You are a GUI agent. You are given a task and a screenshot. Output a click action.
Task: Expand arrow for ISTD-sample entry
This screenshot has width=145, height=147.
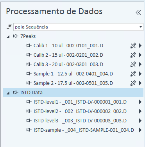point(140,130)
